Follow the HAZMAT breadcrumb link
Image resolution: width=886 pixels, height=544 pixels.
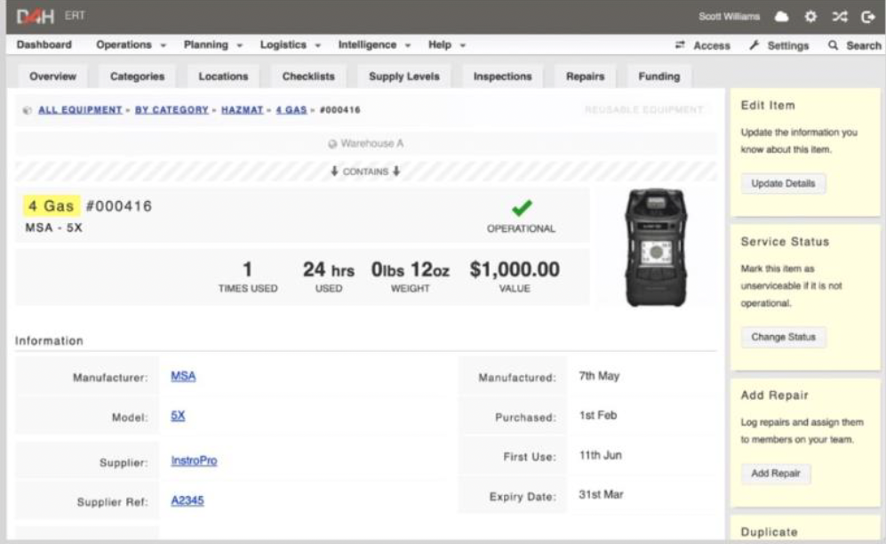(243, 110)
